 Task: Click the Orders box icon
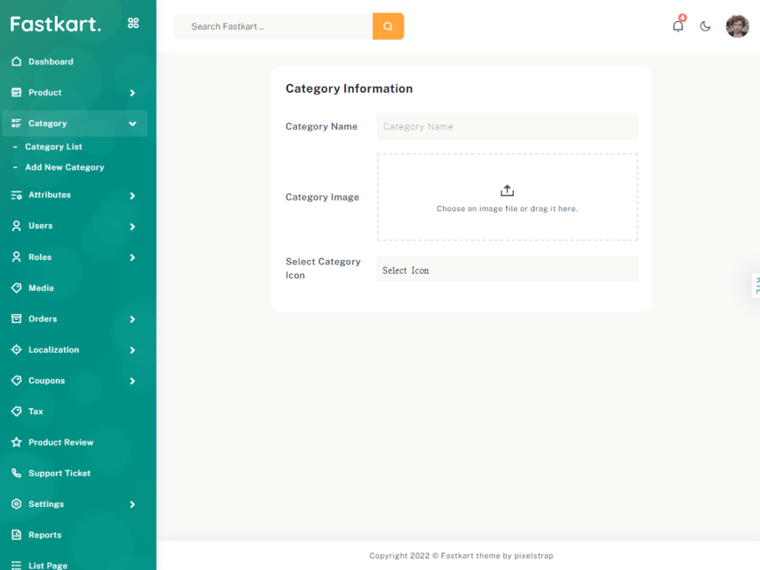pyautogui.click(x=17, y=318)
